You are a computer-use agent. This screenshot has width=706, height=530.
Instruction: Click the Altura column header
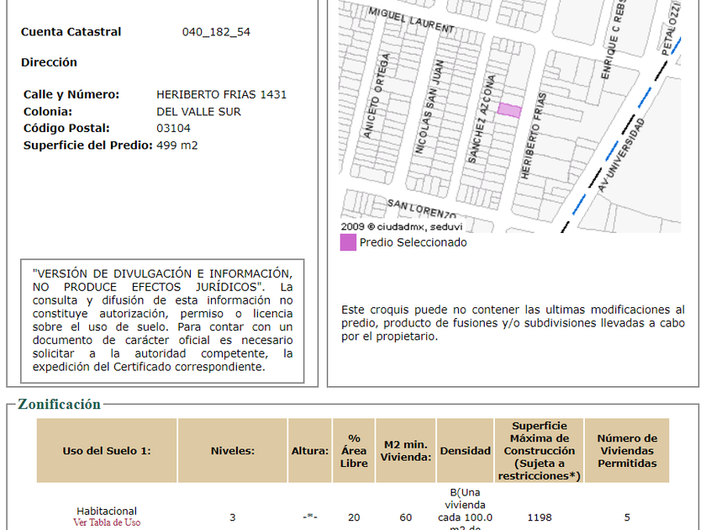pos(310,451)
